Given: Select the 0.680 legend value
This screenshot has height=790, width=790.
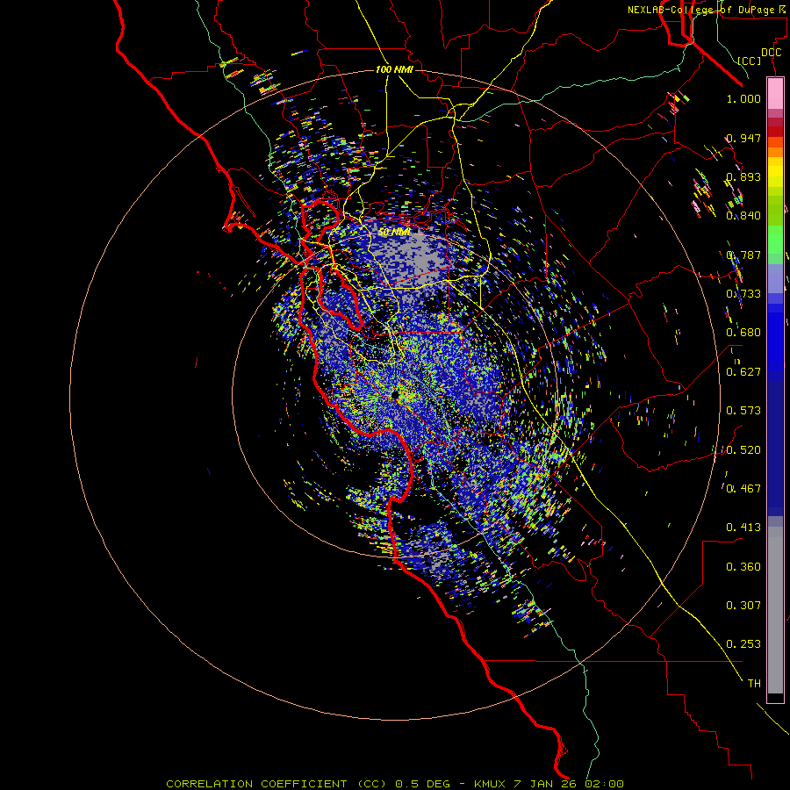Looking at the screenshot, I should pyautogui.click(x=743, y=333).
